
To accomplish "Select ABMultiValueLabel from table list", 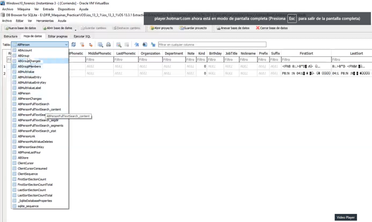I will tap(40, 88).
